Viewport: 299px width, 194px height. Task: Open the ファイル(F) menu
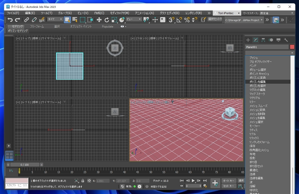13,13
